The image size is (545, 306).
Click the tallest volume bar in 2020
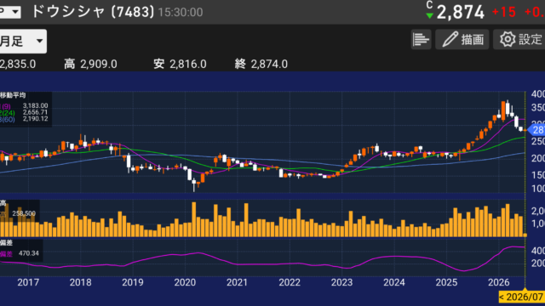click(194, 219)
